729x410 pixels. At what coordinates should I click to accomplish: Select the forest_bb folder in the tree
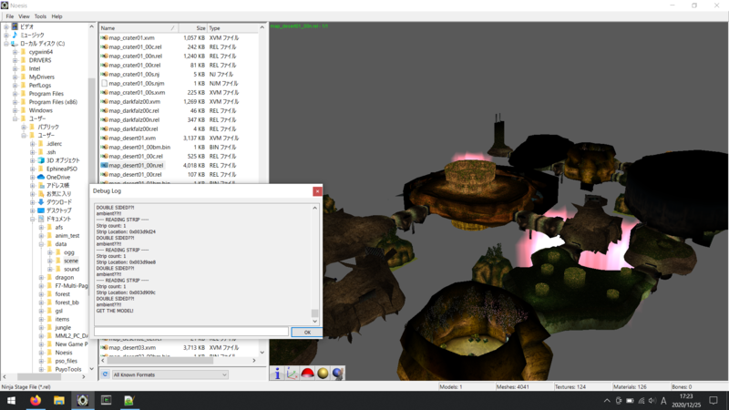(x=67, y=302)
